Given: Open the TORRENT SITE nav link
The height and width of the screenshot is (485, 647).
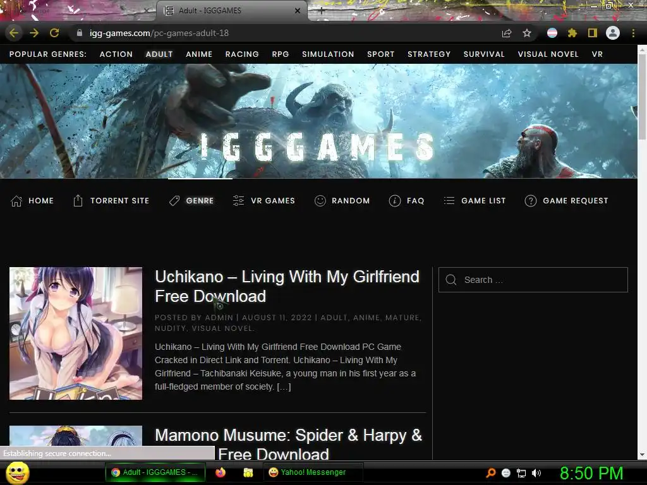Looking at the screenshot, I should [x=119, y=201].
